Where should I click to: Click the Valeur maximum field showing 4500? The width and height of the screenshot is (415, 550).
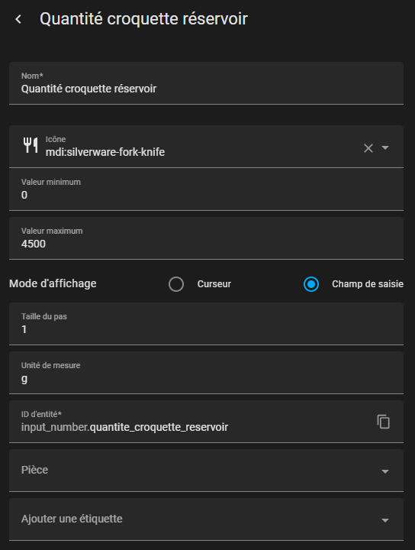point(206,238)
